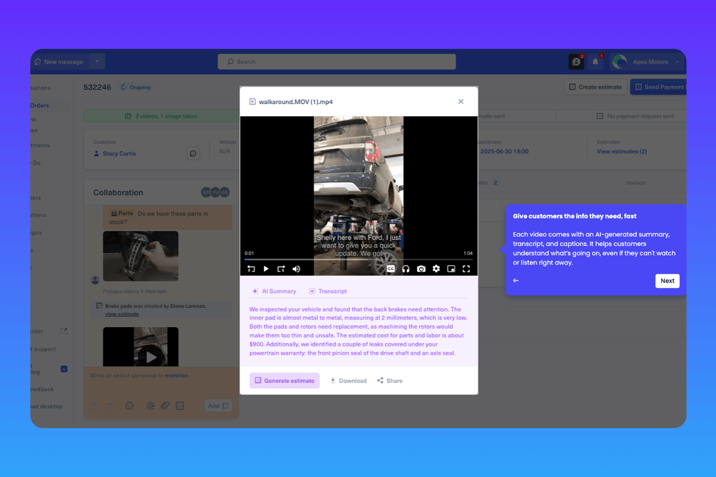Image resolution: width=716 pixels, height=477 pixels.
Task: Enter fullscreen video mode
Action: (x=466, y=269)
